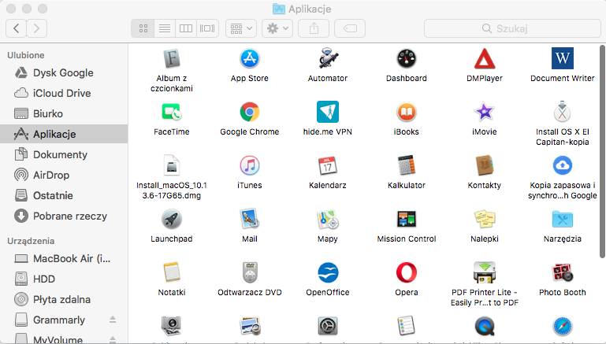Open the arrange items dropdown
This screenshot has width=606, height=344.
click(x=241, y=28)
